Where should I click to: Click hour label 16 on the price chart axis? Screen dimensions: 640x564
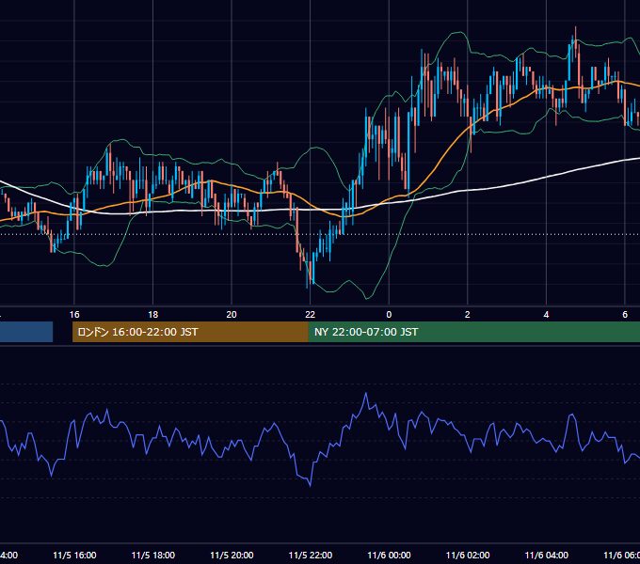74,315
